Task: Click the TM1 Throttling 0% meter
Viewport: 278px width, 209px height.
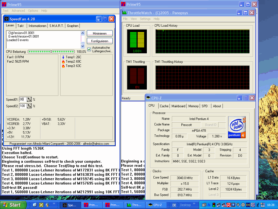Action: click(137, 78)
